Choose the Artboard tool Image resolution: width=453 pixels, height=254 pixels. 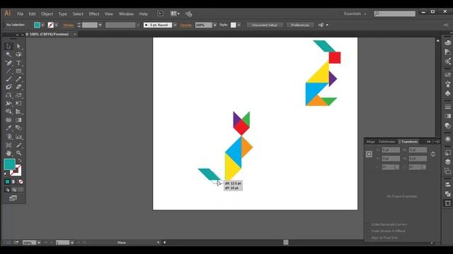(x=8, y=145)
